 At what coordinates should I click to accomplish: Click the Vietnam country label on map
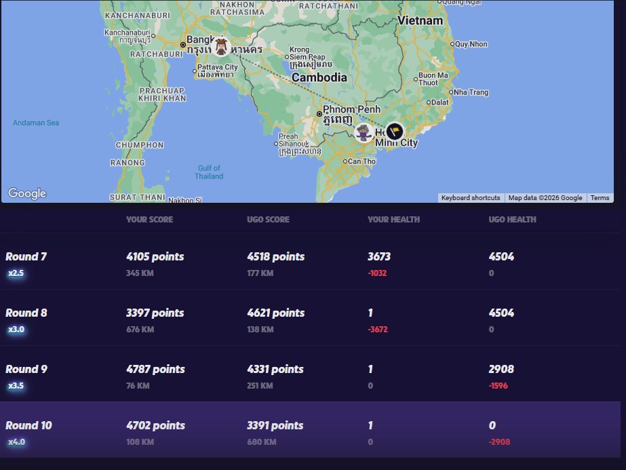[420, 20]
